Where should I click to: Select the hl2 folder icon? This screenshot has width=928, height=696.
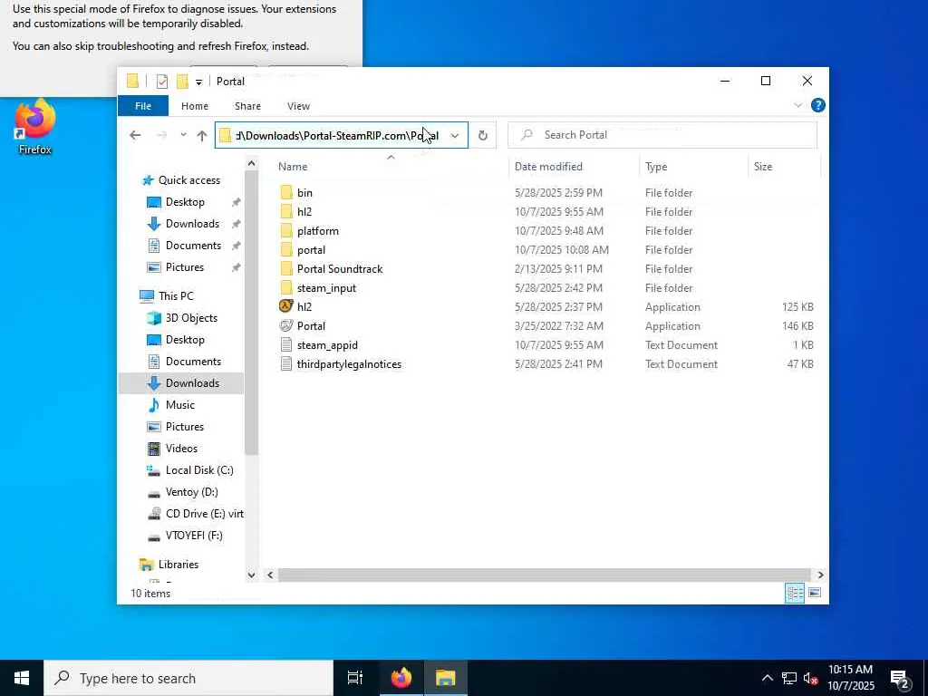[x=286, y=211]
